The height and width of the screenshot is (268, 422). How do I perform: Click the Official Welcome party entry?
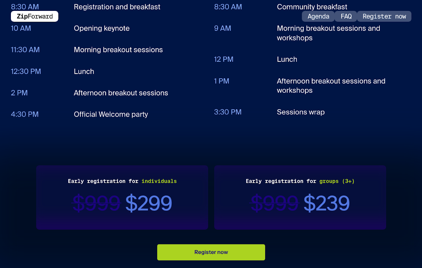[x=111, y=115]
